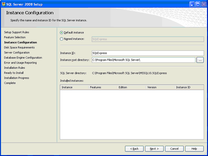Focus the Instance ID input field

tap(148, 53)
